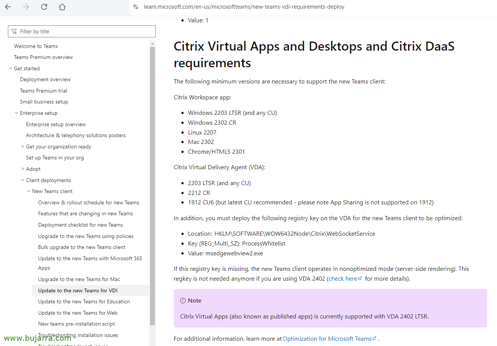
Task: Open Update to the new Teams for Web
Action: click(x=78, y=313)
